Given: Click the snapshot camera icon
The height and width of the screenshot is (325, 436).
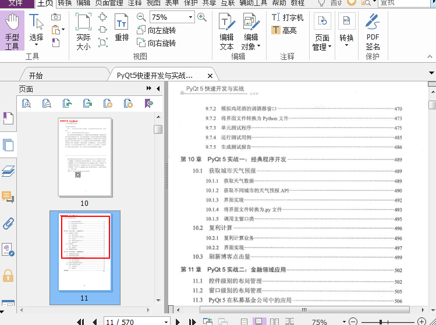Looking at the screenshot, I should tap(56, 17).
